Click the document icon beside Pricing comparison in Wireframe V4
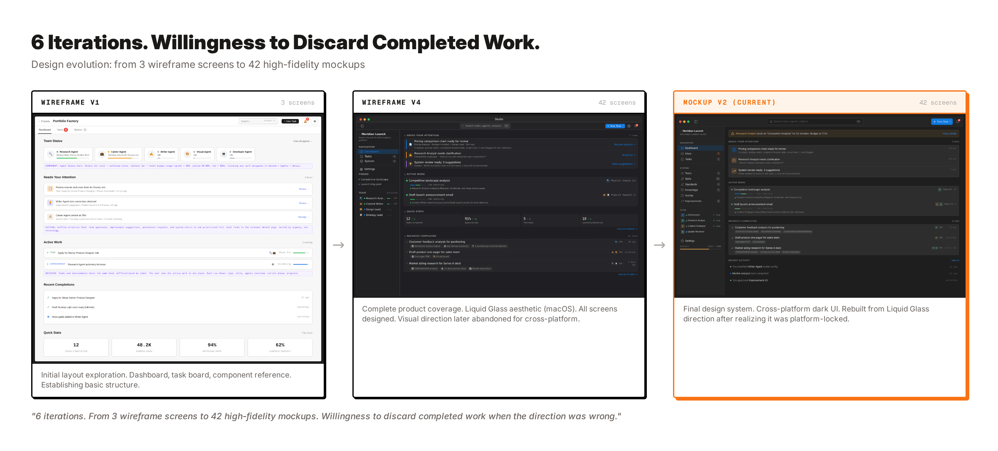 pos(410,144)
